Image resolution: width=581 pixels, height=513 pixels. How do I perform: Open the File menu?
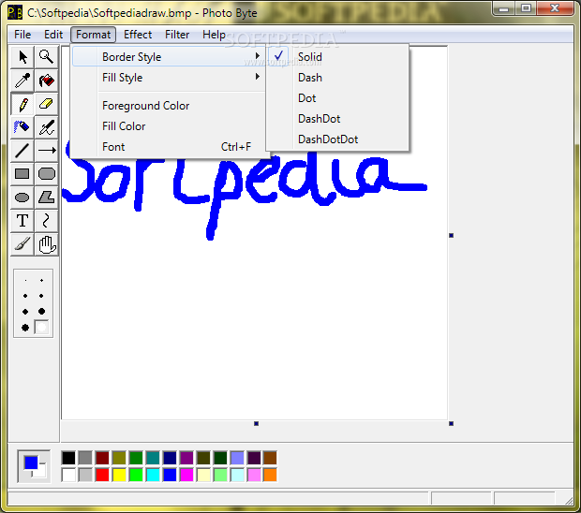click(x=22, y=35)
